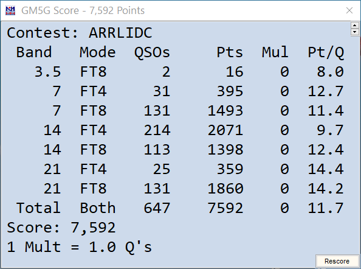
Task: Click the Pt/Q column header
Action: coord(326,52)
